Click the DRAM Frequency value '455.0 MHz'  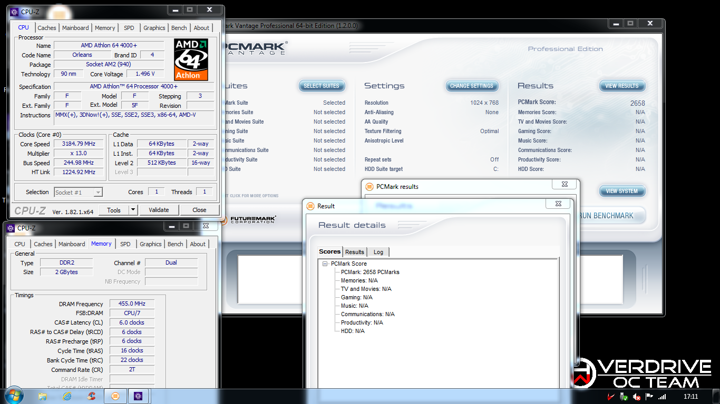[132, 304]
